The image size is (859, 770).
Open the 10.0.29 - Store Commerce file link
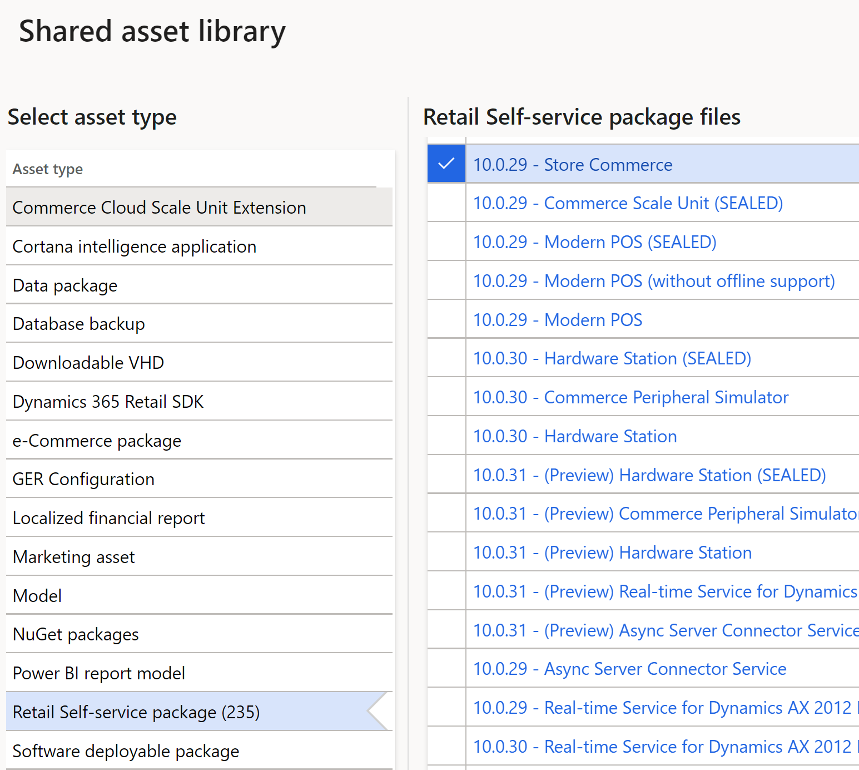click(573, 165)
